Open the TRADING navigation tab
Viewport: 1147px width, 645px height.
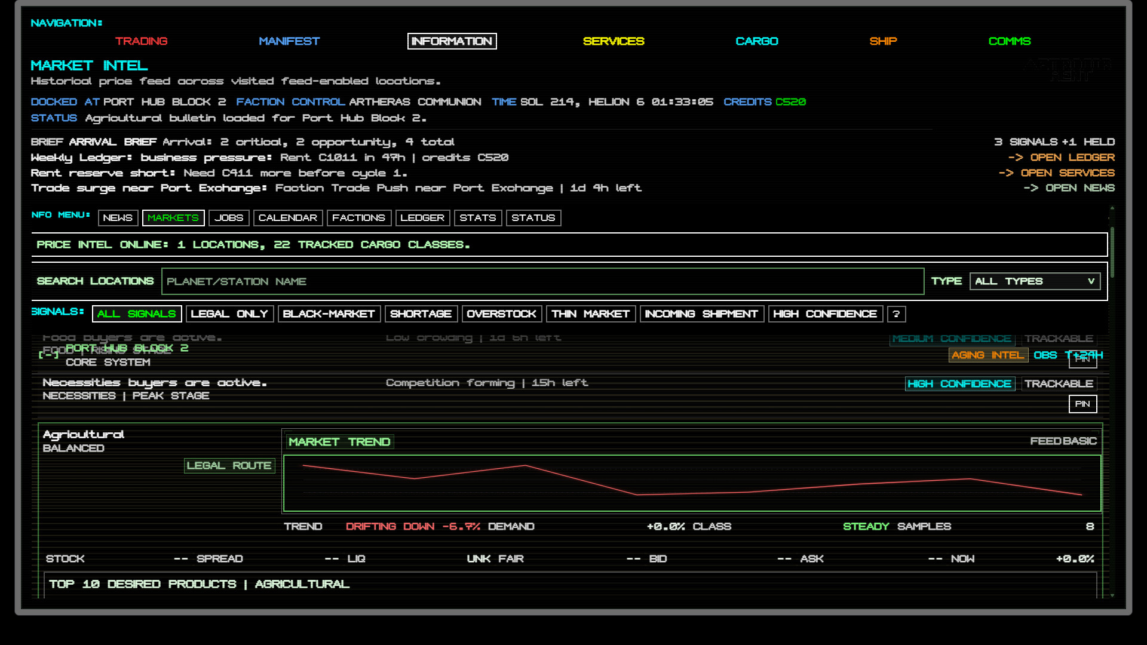[141, 41]
